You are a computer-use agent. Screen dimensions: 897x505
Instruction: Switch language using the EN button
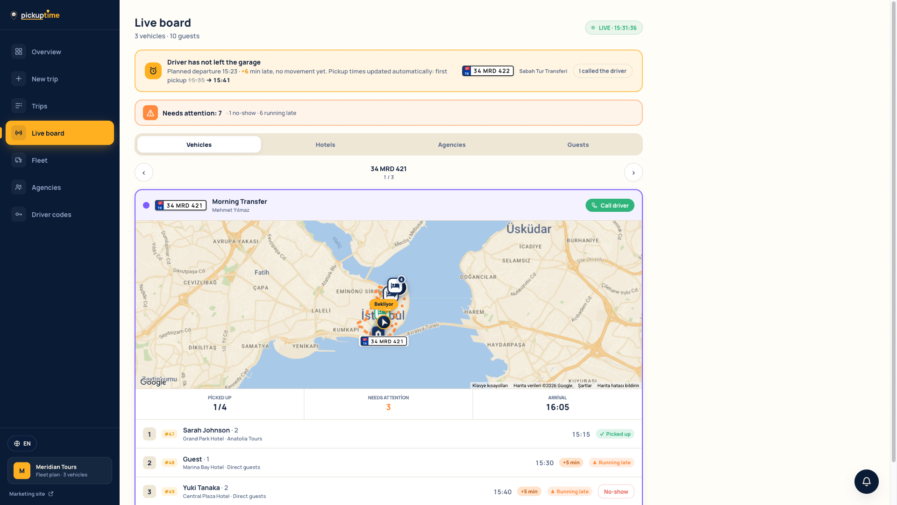coord(22,443)
